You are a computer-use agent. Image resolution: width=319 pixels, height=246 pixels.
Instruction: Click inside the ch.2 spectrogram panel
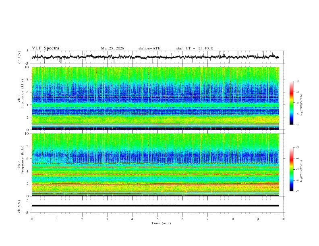(155, 165)
